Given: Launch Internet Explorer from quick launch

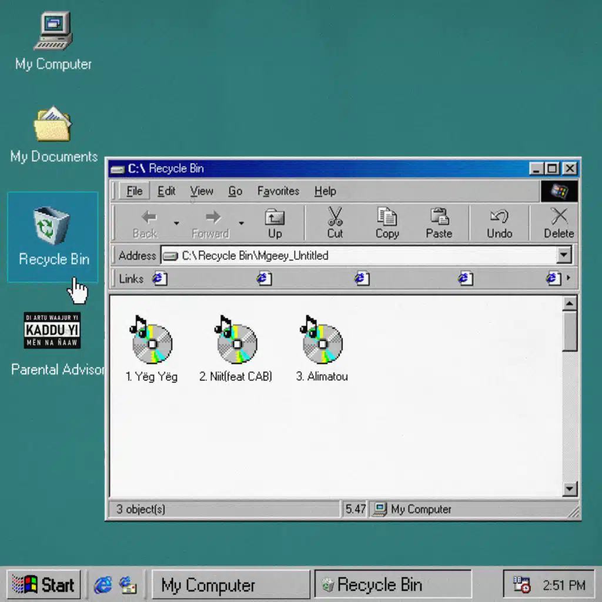Looking at the screenshot, I should [103, 584].
